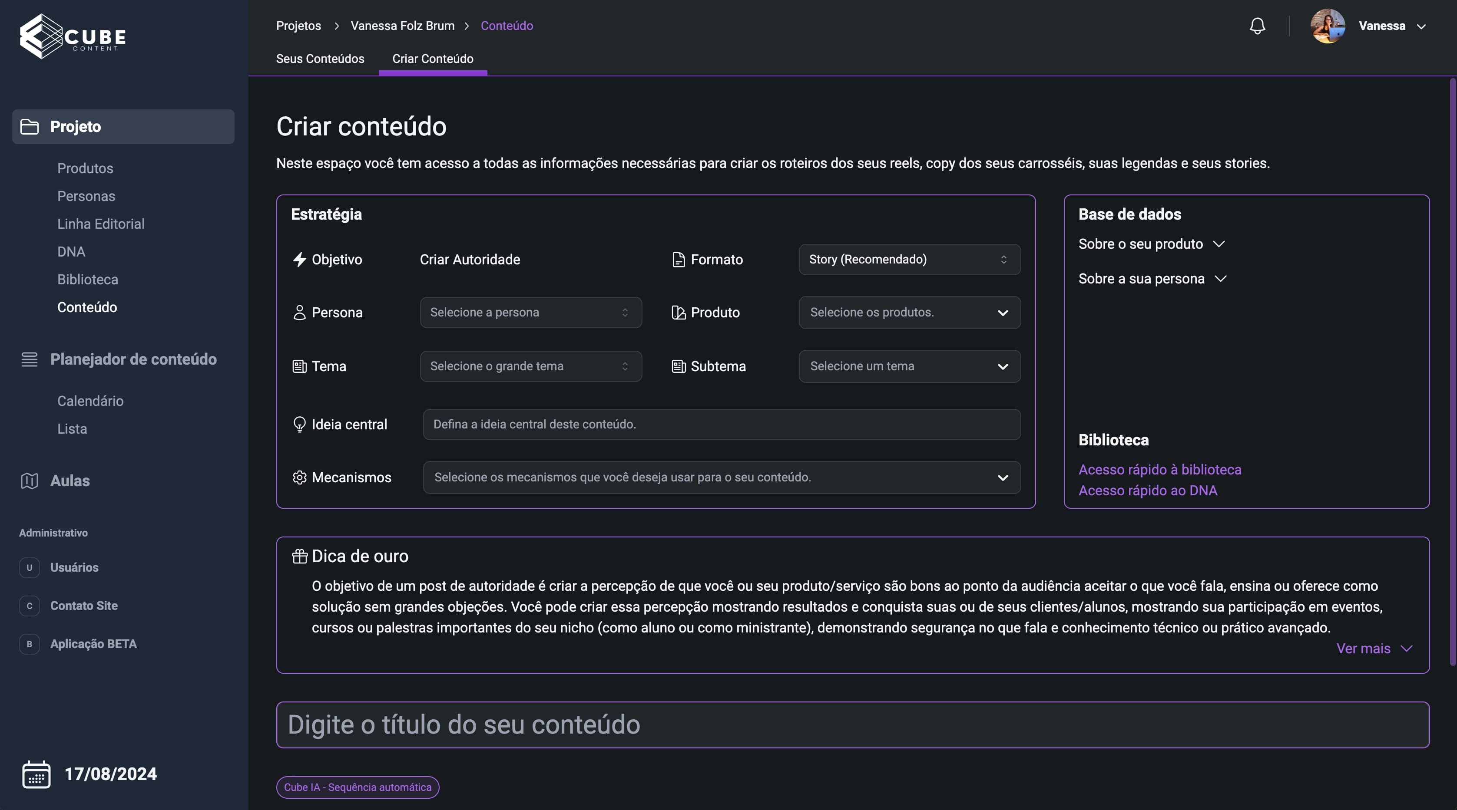Screen dimensions: 1457x810
Task: Click the Aplicação BETA B badge icon
Action: (x=30, y=644)
